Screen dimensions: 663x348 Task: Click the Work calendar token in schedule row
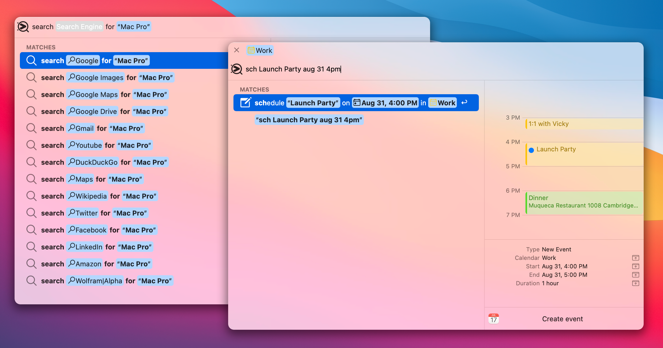pyautogui.click(x=443, y=103)
